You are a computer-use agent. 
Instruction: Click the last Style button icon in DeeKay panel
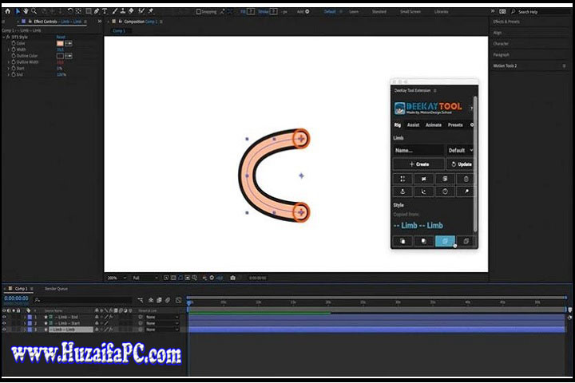466,241
